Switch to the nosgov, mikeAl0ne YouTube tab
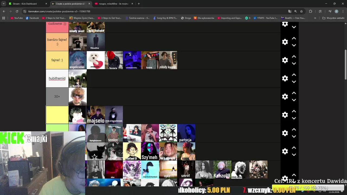This screenshot has height=195, width=347. coord(114,4)
